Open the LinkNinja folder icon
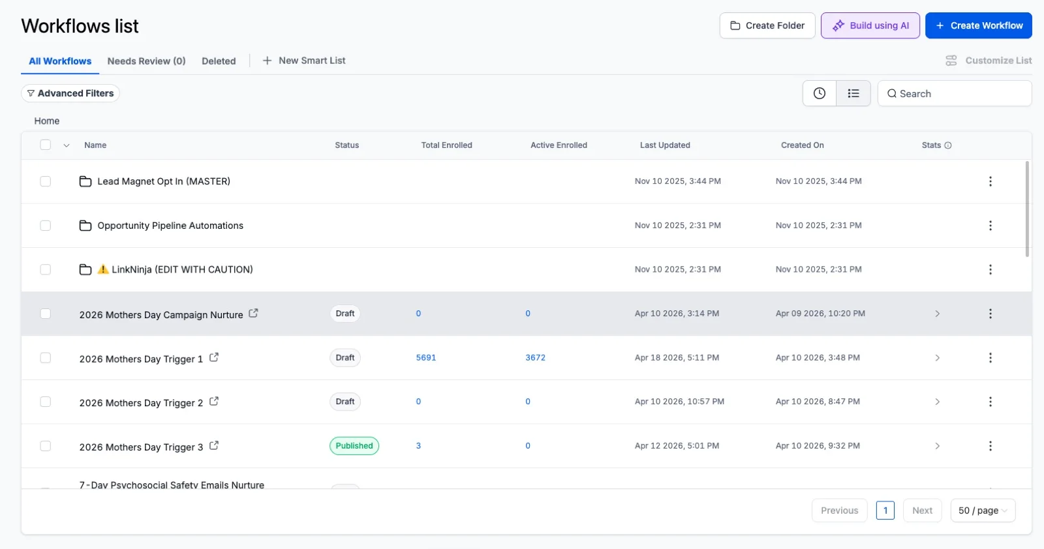The image size is (1044, 549). 85,269
